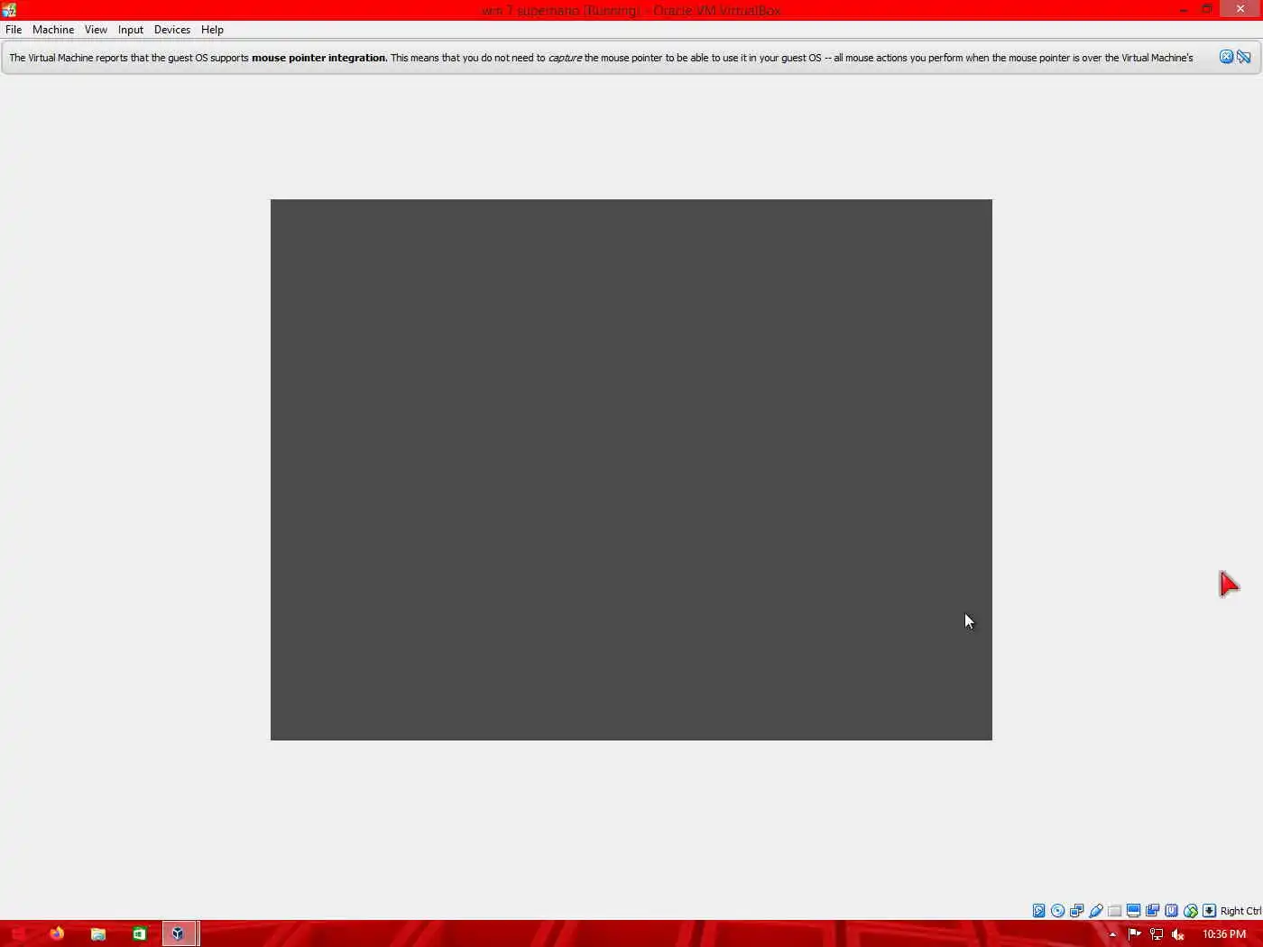Open File Explorer from the taskbar
The width and height of the screenshot is (1263, 947).
(98, 933)
